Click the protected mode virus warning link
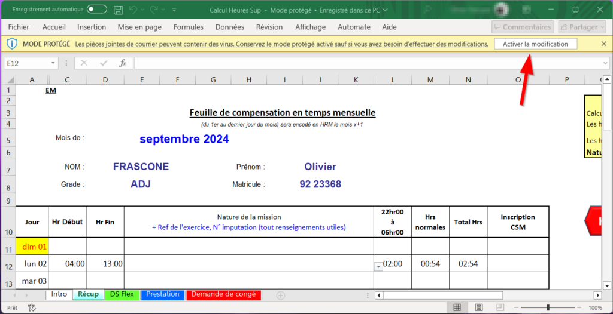 click(281, 44)
